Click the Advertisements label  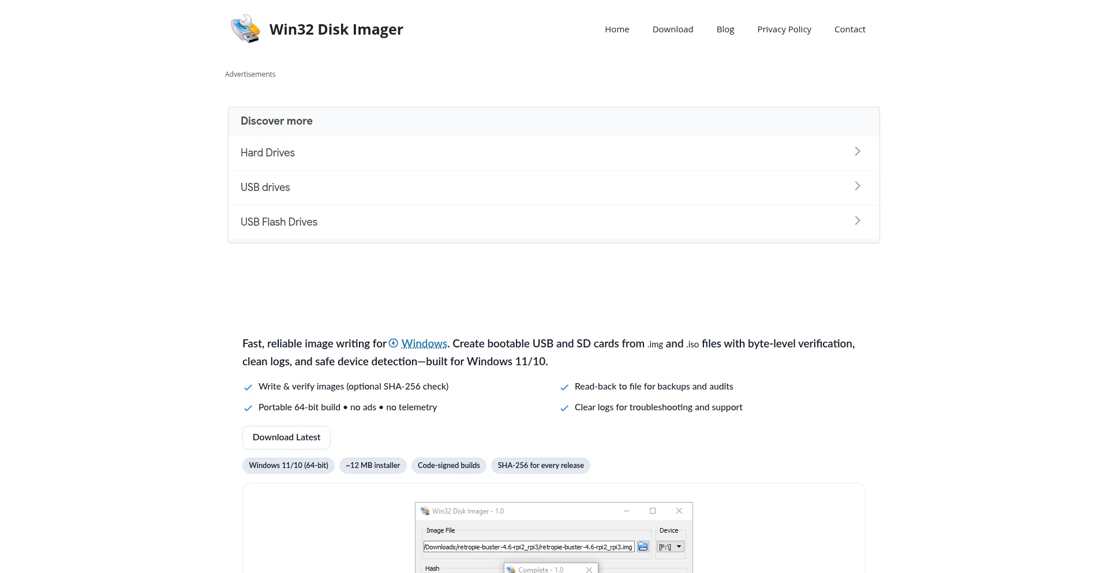click(x=250, y=74)
